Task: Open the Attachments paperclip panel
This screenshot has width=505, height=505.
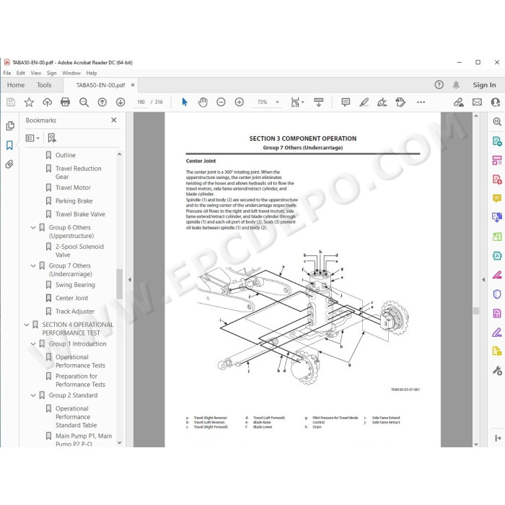Action: [9, 164]
